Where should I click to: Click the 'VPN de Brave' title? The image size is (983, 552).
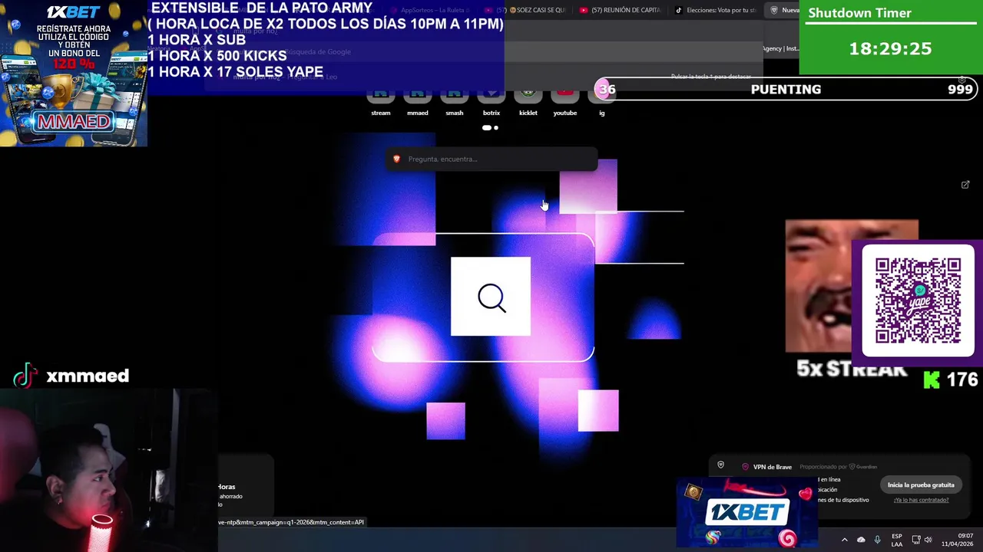coord(772,467)
